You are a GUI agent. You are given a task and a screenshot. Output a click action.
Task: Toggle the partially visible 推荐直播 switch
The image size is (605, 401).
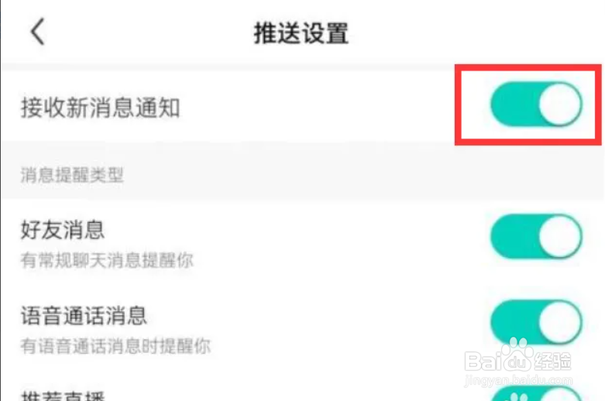(x=536, y=393)
